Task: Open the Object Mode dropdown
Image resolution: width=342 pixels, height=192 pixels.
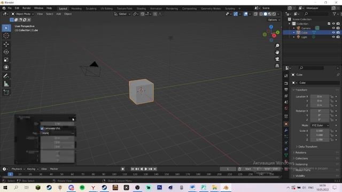Action: coord(22,14)
